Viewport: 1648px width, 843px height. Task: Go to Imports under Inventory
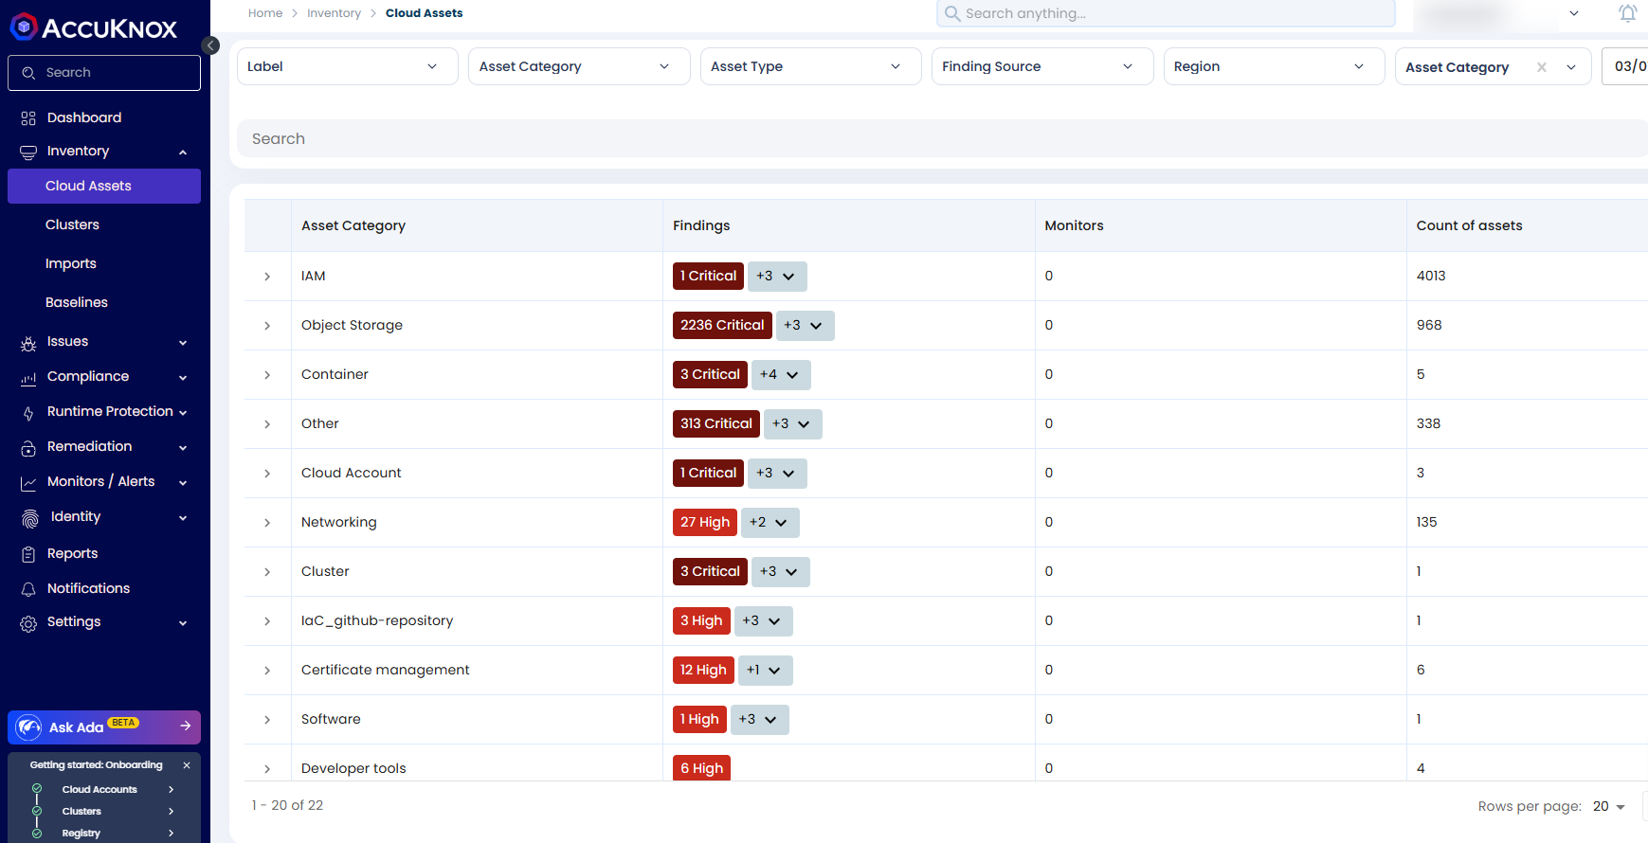(71, 263)
